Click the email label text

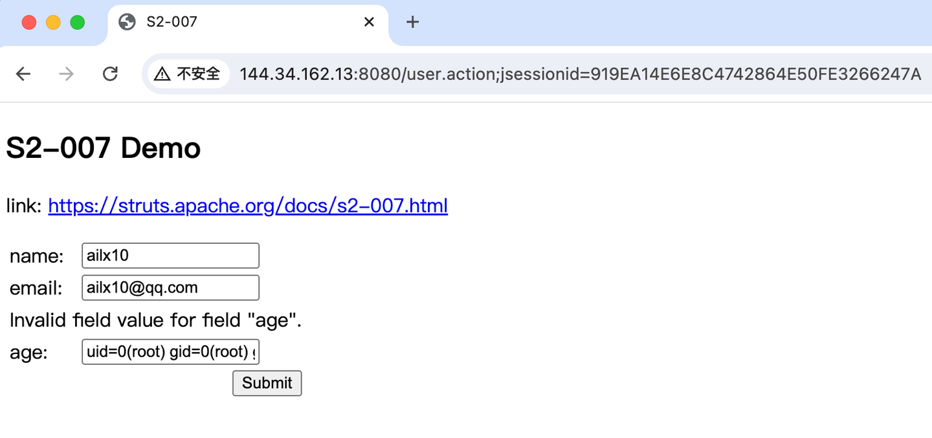[36, 289]
